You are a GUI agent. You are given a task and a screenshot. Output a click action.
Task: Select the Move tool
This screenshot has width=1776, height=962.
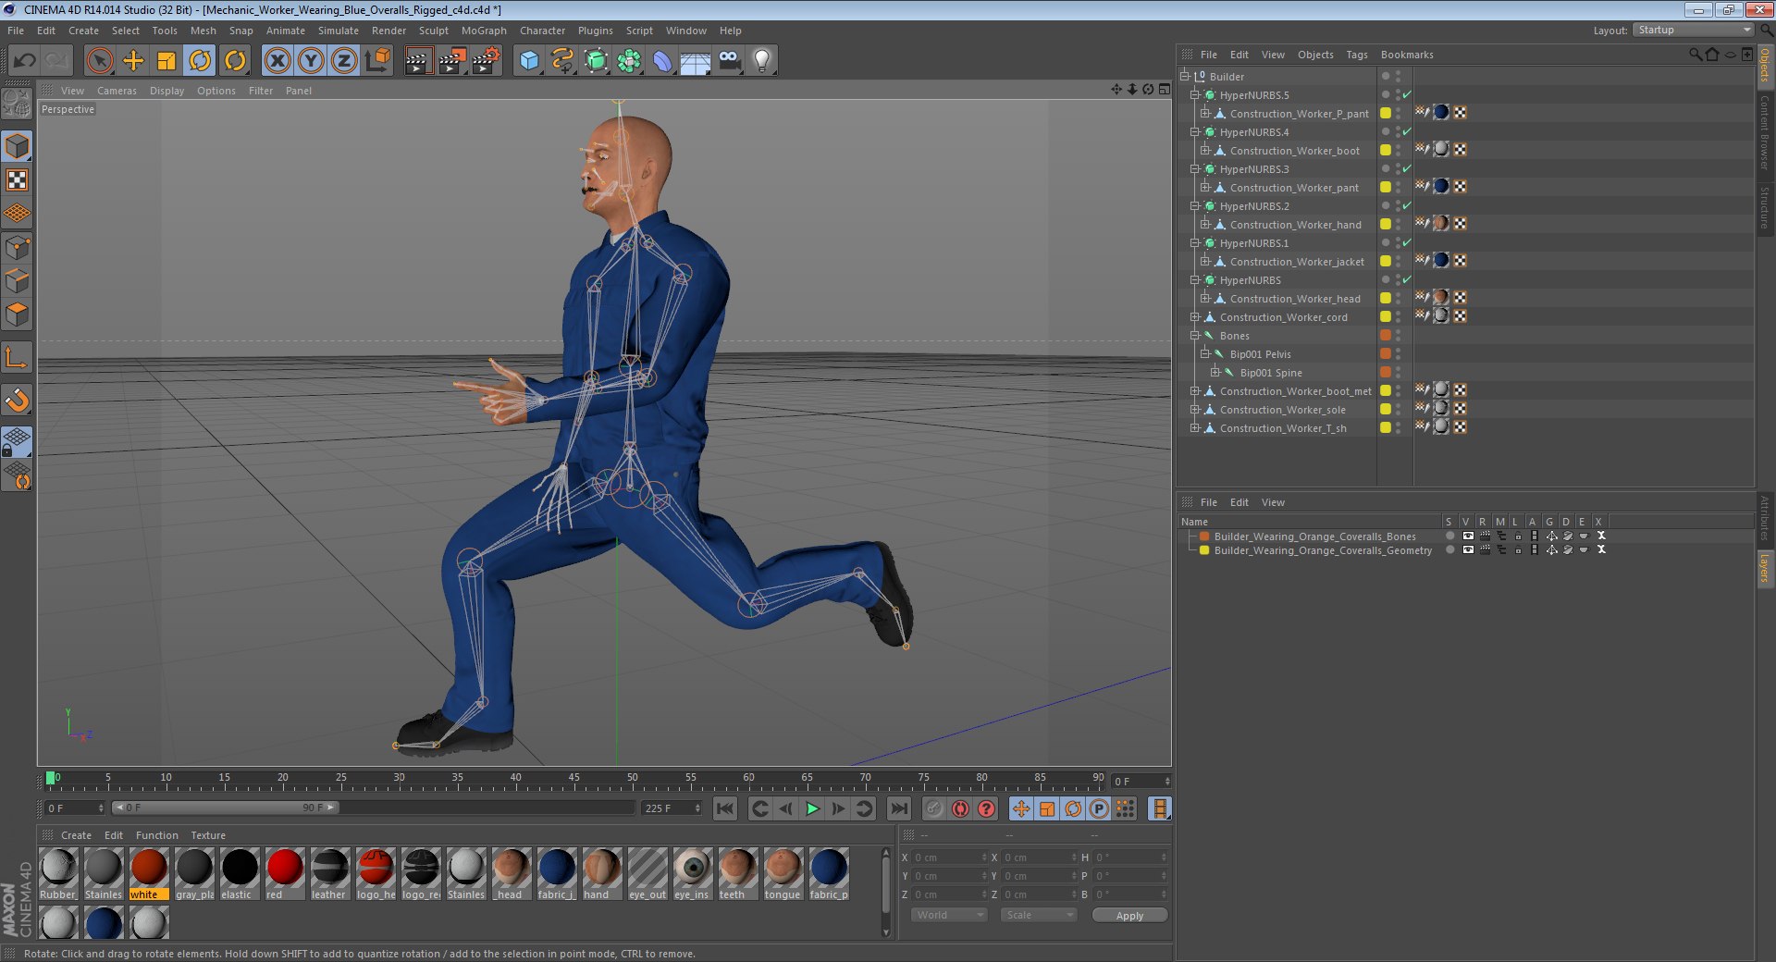[133, 61]
